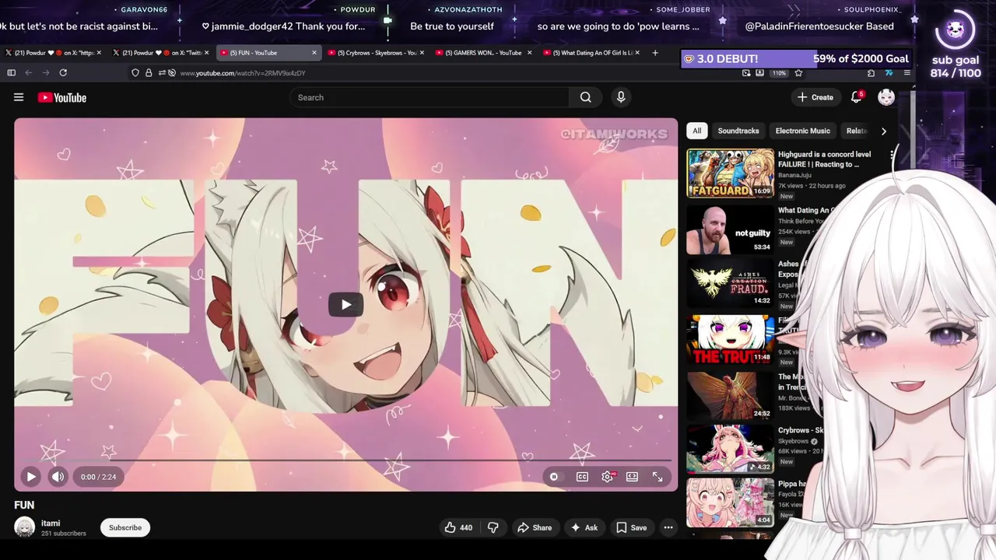This screenshot has height=560, width=996.
Task: Select the Soundtracks filter chip
Action: point(738,131)
